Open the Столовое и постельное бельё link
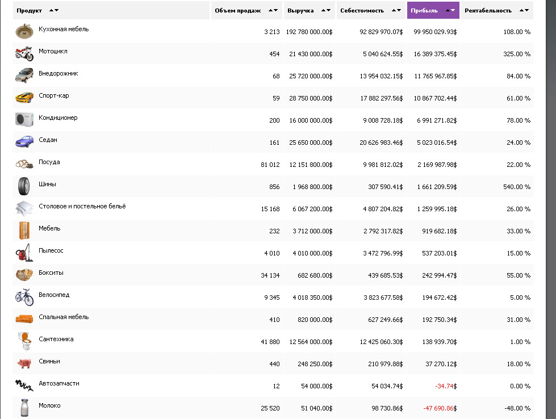 82,206
